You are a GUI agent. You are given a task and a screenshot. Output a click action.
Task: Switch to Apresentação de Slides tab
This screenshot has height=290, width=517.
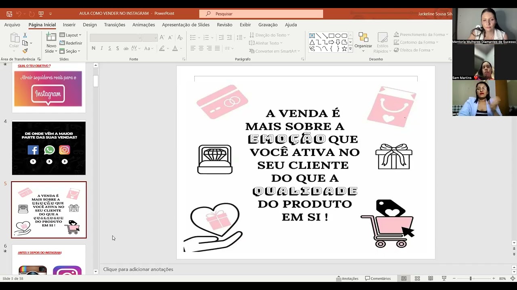pos(186,25)
